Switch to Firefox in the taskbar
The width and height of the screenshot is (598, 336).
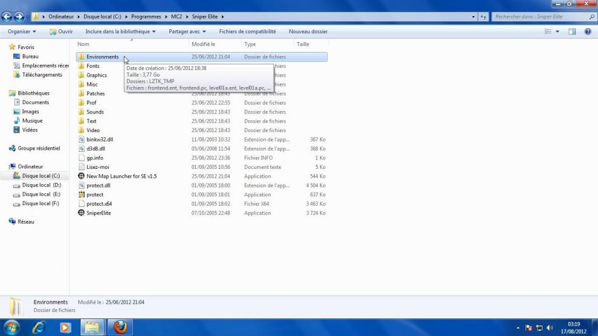pyautogui.click(x=120, y=327)
